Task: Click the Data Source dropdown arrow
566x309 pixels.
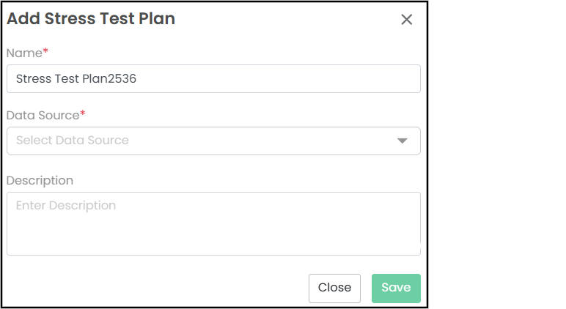Action: [402, 141]
